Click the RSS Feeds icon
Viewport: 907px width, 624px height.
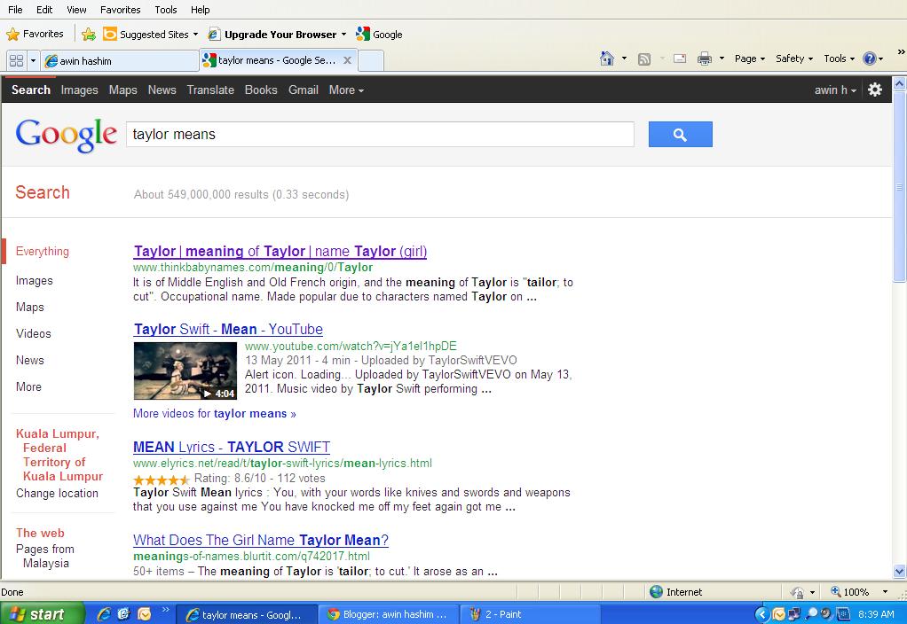(643, 58)
